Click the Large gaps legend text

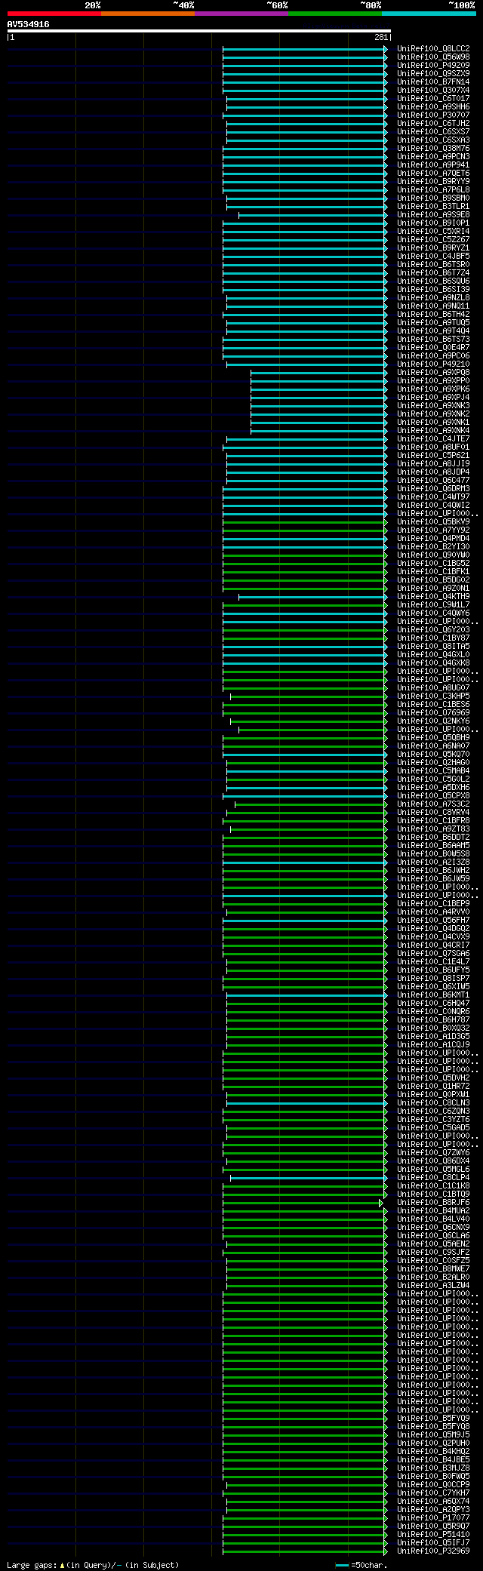coord(32,1565)
